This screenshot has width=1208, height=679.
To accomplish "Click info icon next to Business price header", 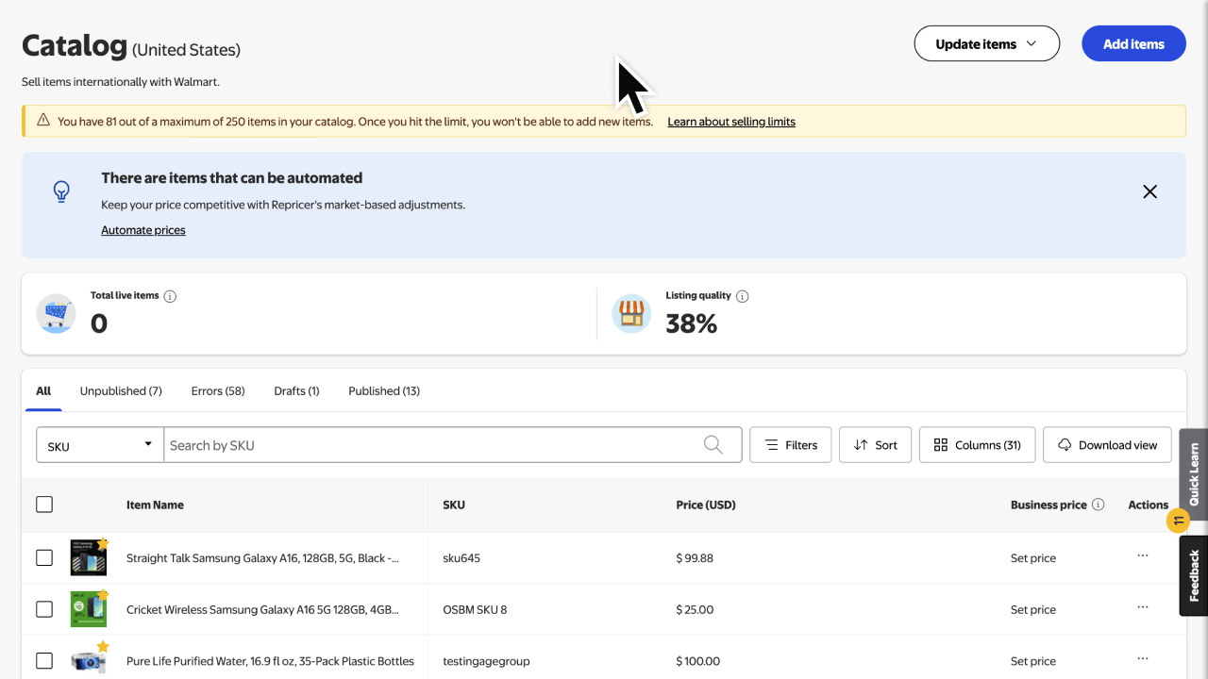I will [1098, 505].
